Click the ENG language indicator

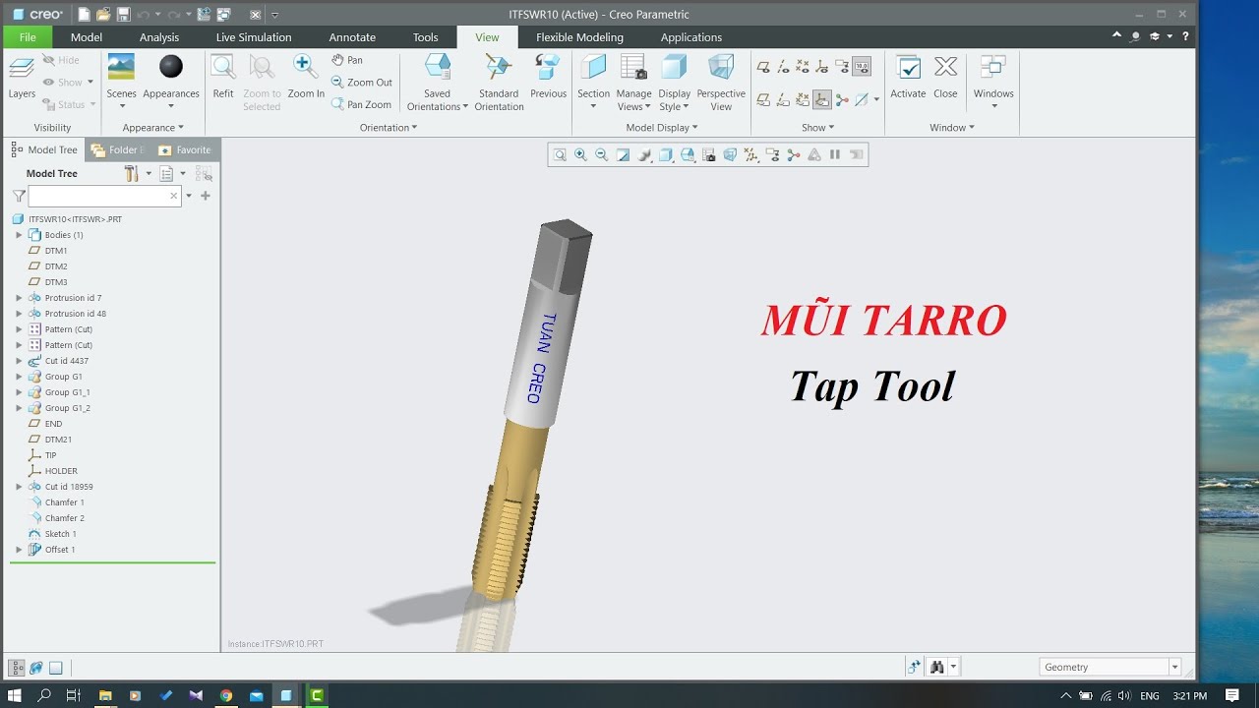coord(1149,696)
